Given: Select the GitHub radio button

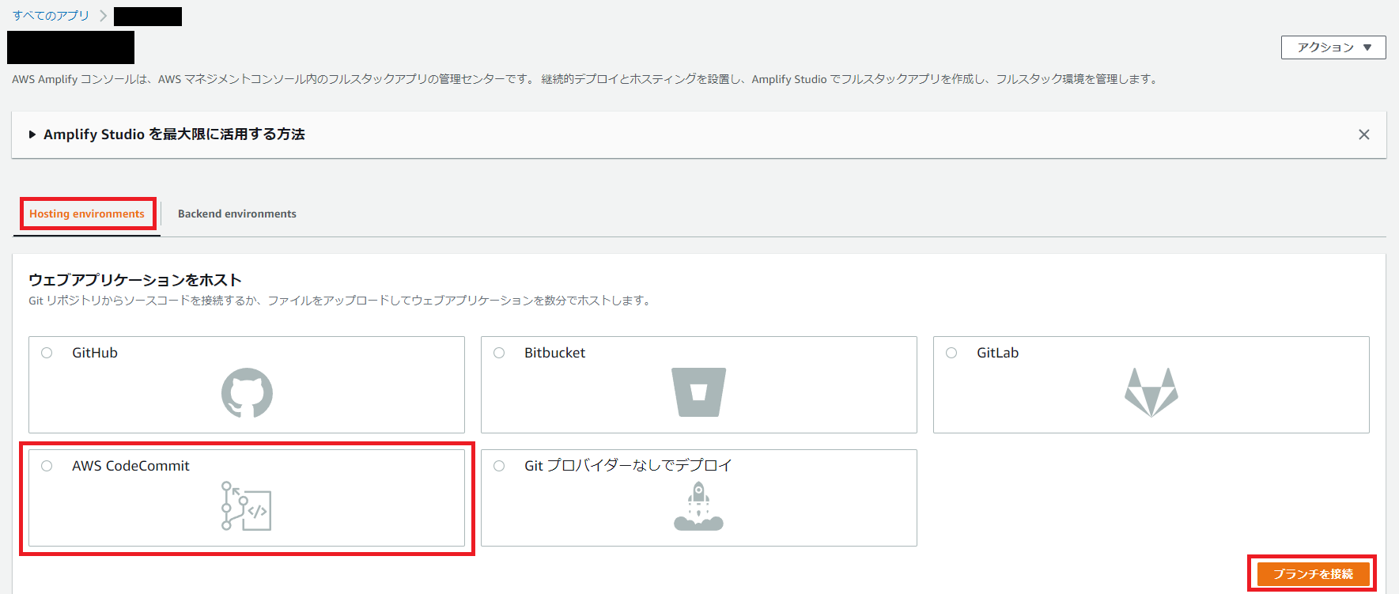Looking at the screenshot, I should (x=47, y=353).
